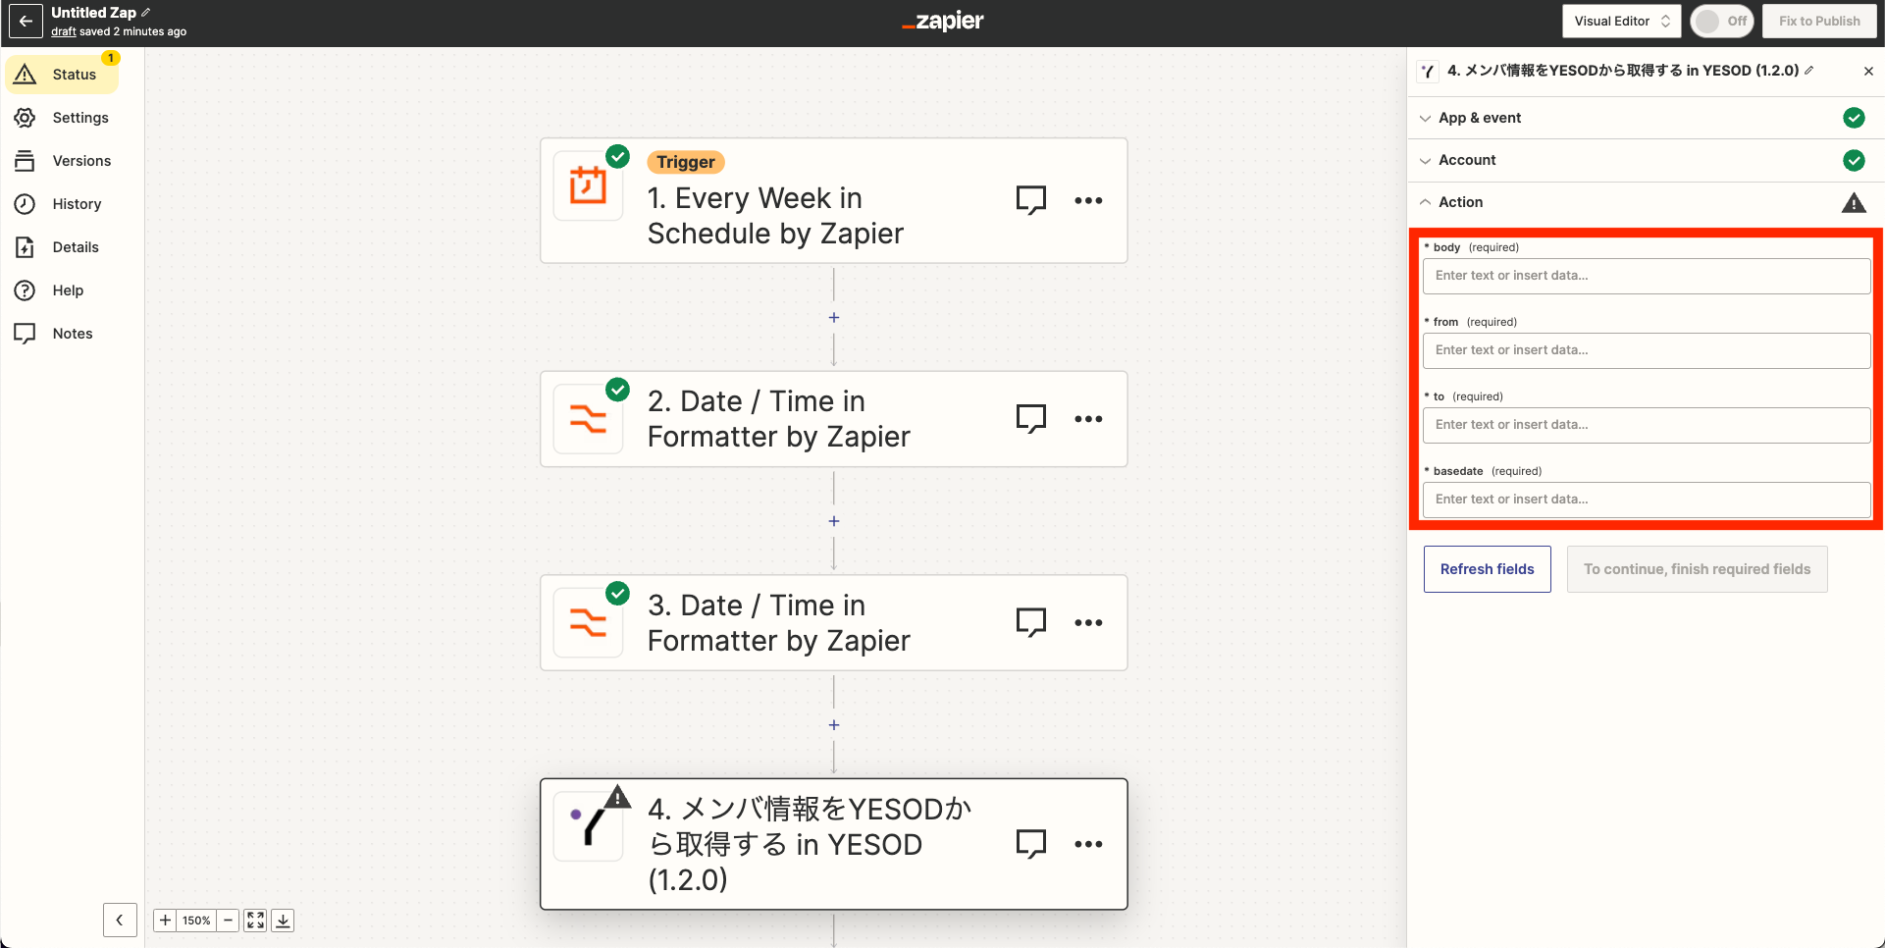Image resolution: width=1885 pixels, height=948 pixels.
Task: Click the step 2 Formatter icon
Action: pos(588,419)
